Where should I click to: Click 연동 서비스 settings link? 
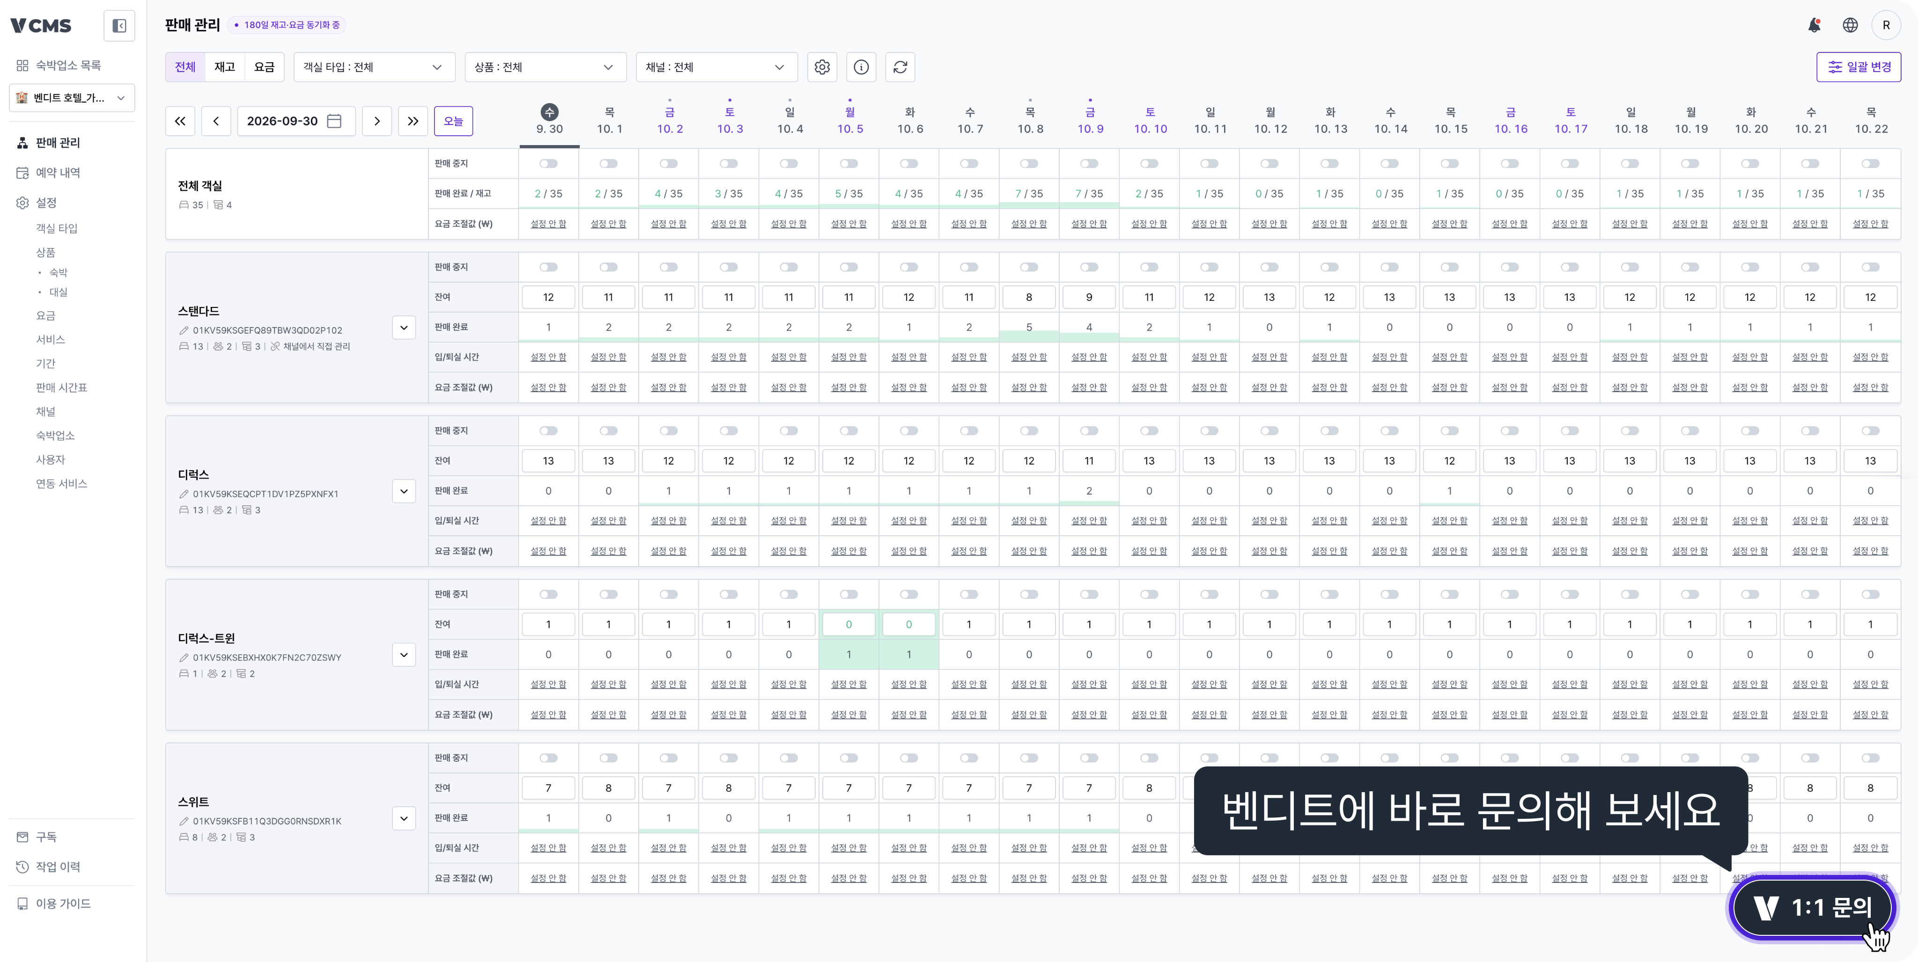pyautogui.click(x=62, y=484)
